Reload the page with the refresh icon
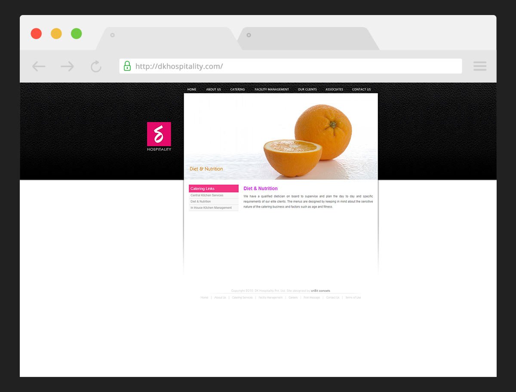The image size is (516, 392). coord(96,66)
